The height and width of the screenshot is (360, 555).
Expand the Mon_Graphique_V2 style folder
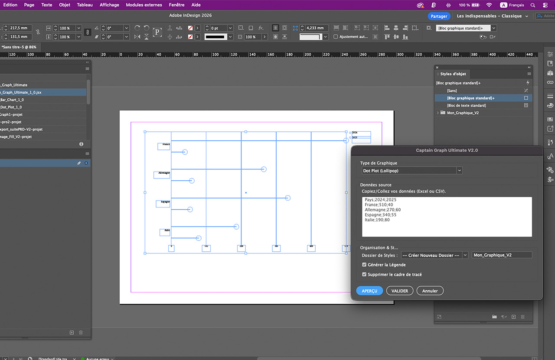point(437,113)
